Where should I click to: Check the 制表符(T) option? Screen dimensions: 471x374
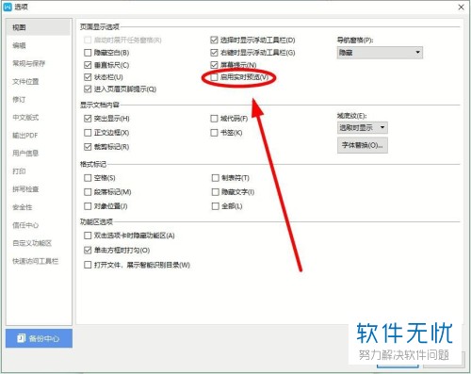point(215,178)
